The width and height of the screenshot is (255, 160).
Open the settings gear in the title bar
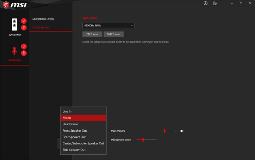pos(215,4)
